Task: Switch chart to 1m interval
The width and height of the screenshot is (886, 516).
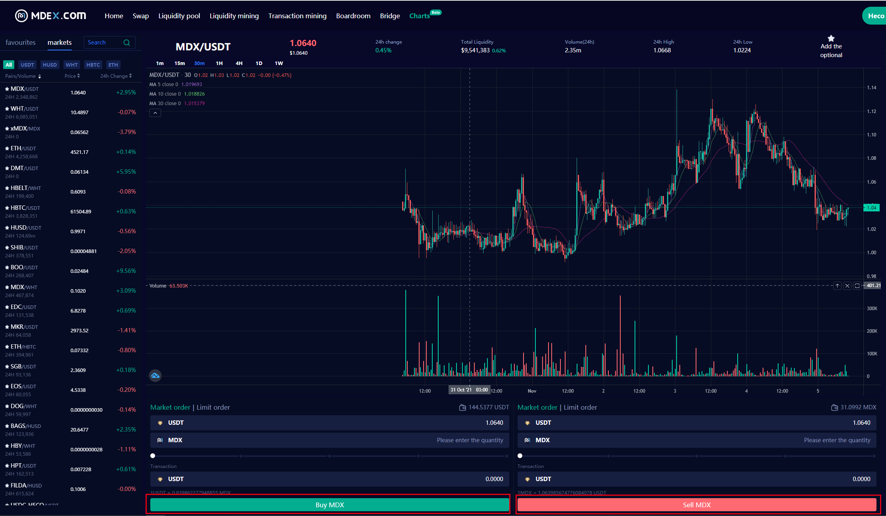Action: (160, 63)
